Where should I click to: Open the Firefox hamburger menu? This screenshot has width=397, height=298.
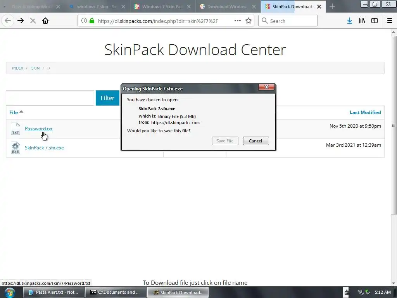pos(389,21)
